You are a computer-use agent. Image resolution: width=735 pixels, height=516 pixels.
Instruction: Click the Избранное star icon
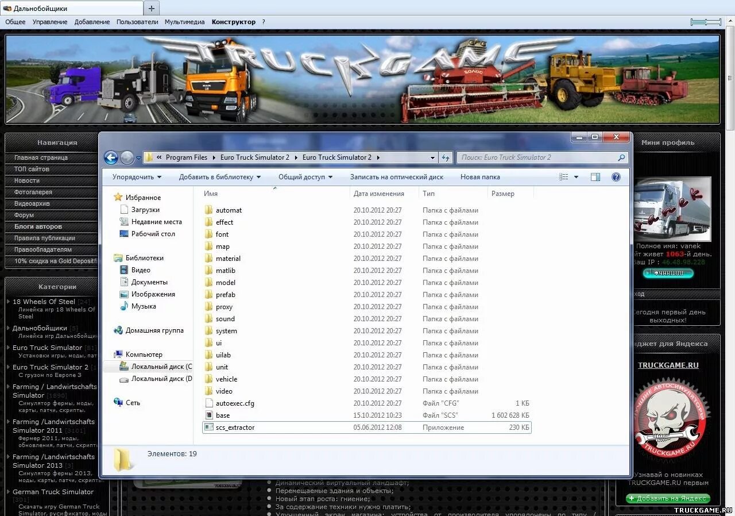pyautogui.click(x=118, y=197)
